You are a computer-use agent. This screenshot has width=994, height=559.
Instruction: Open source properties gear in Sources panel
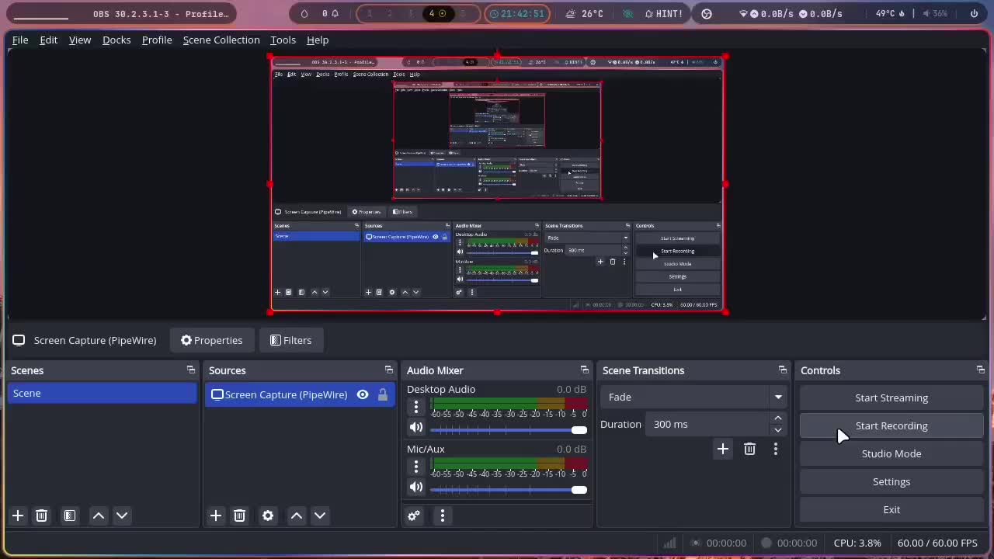268,516
